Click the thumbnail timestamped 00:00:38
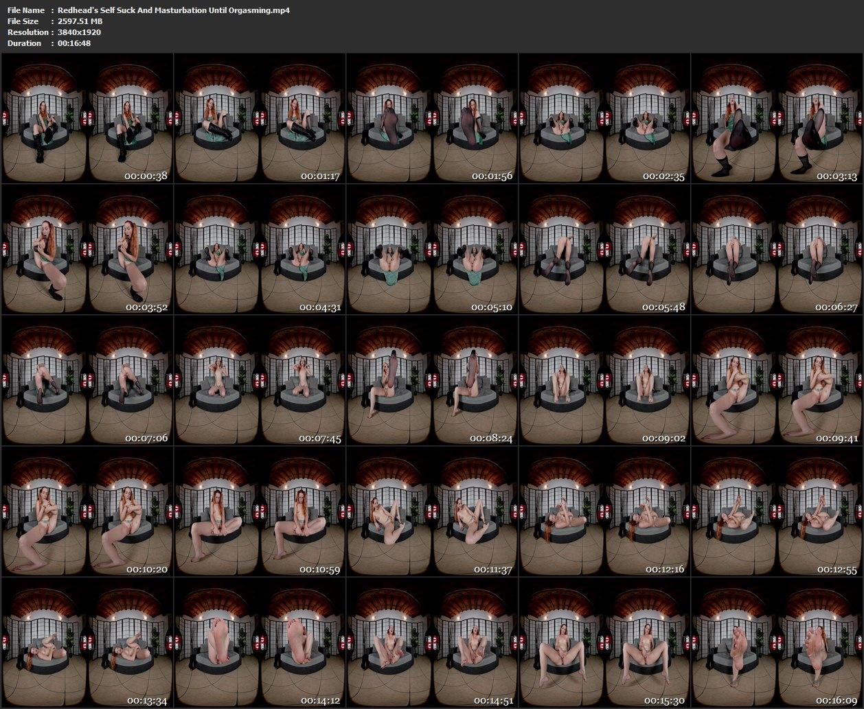The width and height of the screenshot is (864, 709). coord(87,118)
